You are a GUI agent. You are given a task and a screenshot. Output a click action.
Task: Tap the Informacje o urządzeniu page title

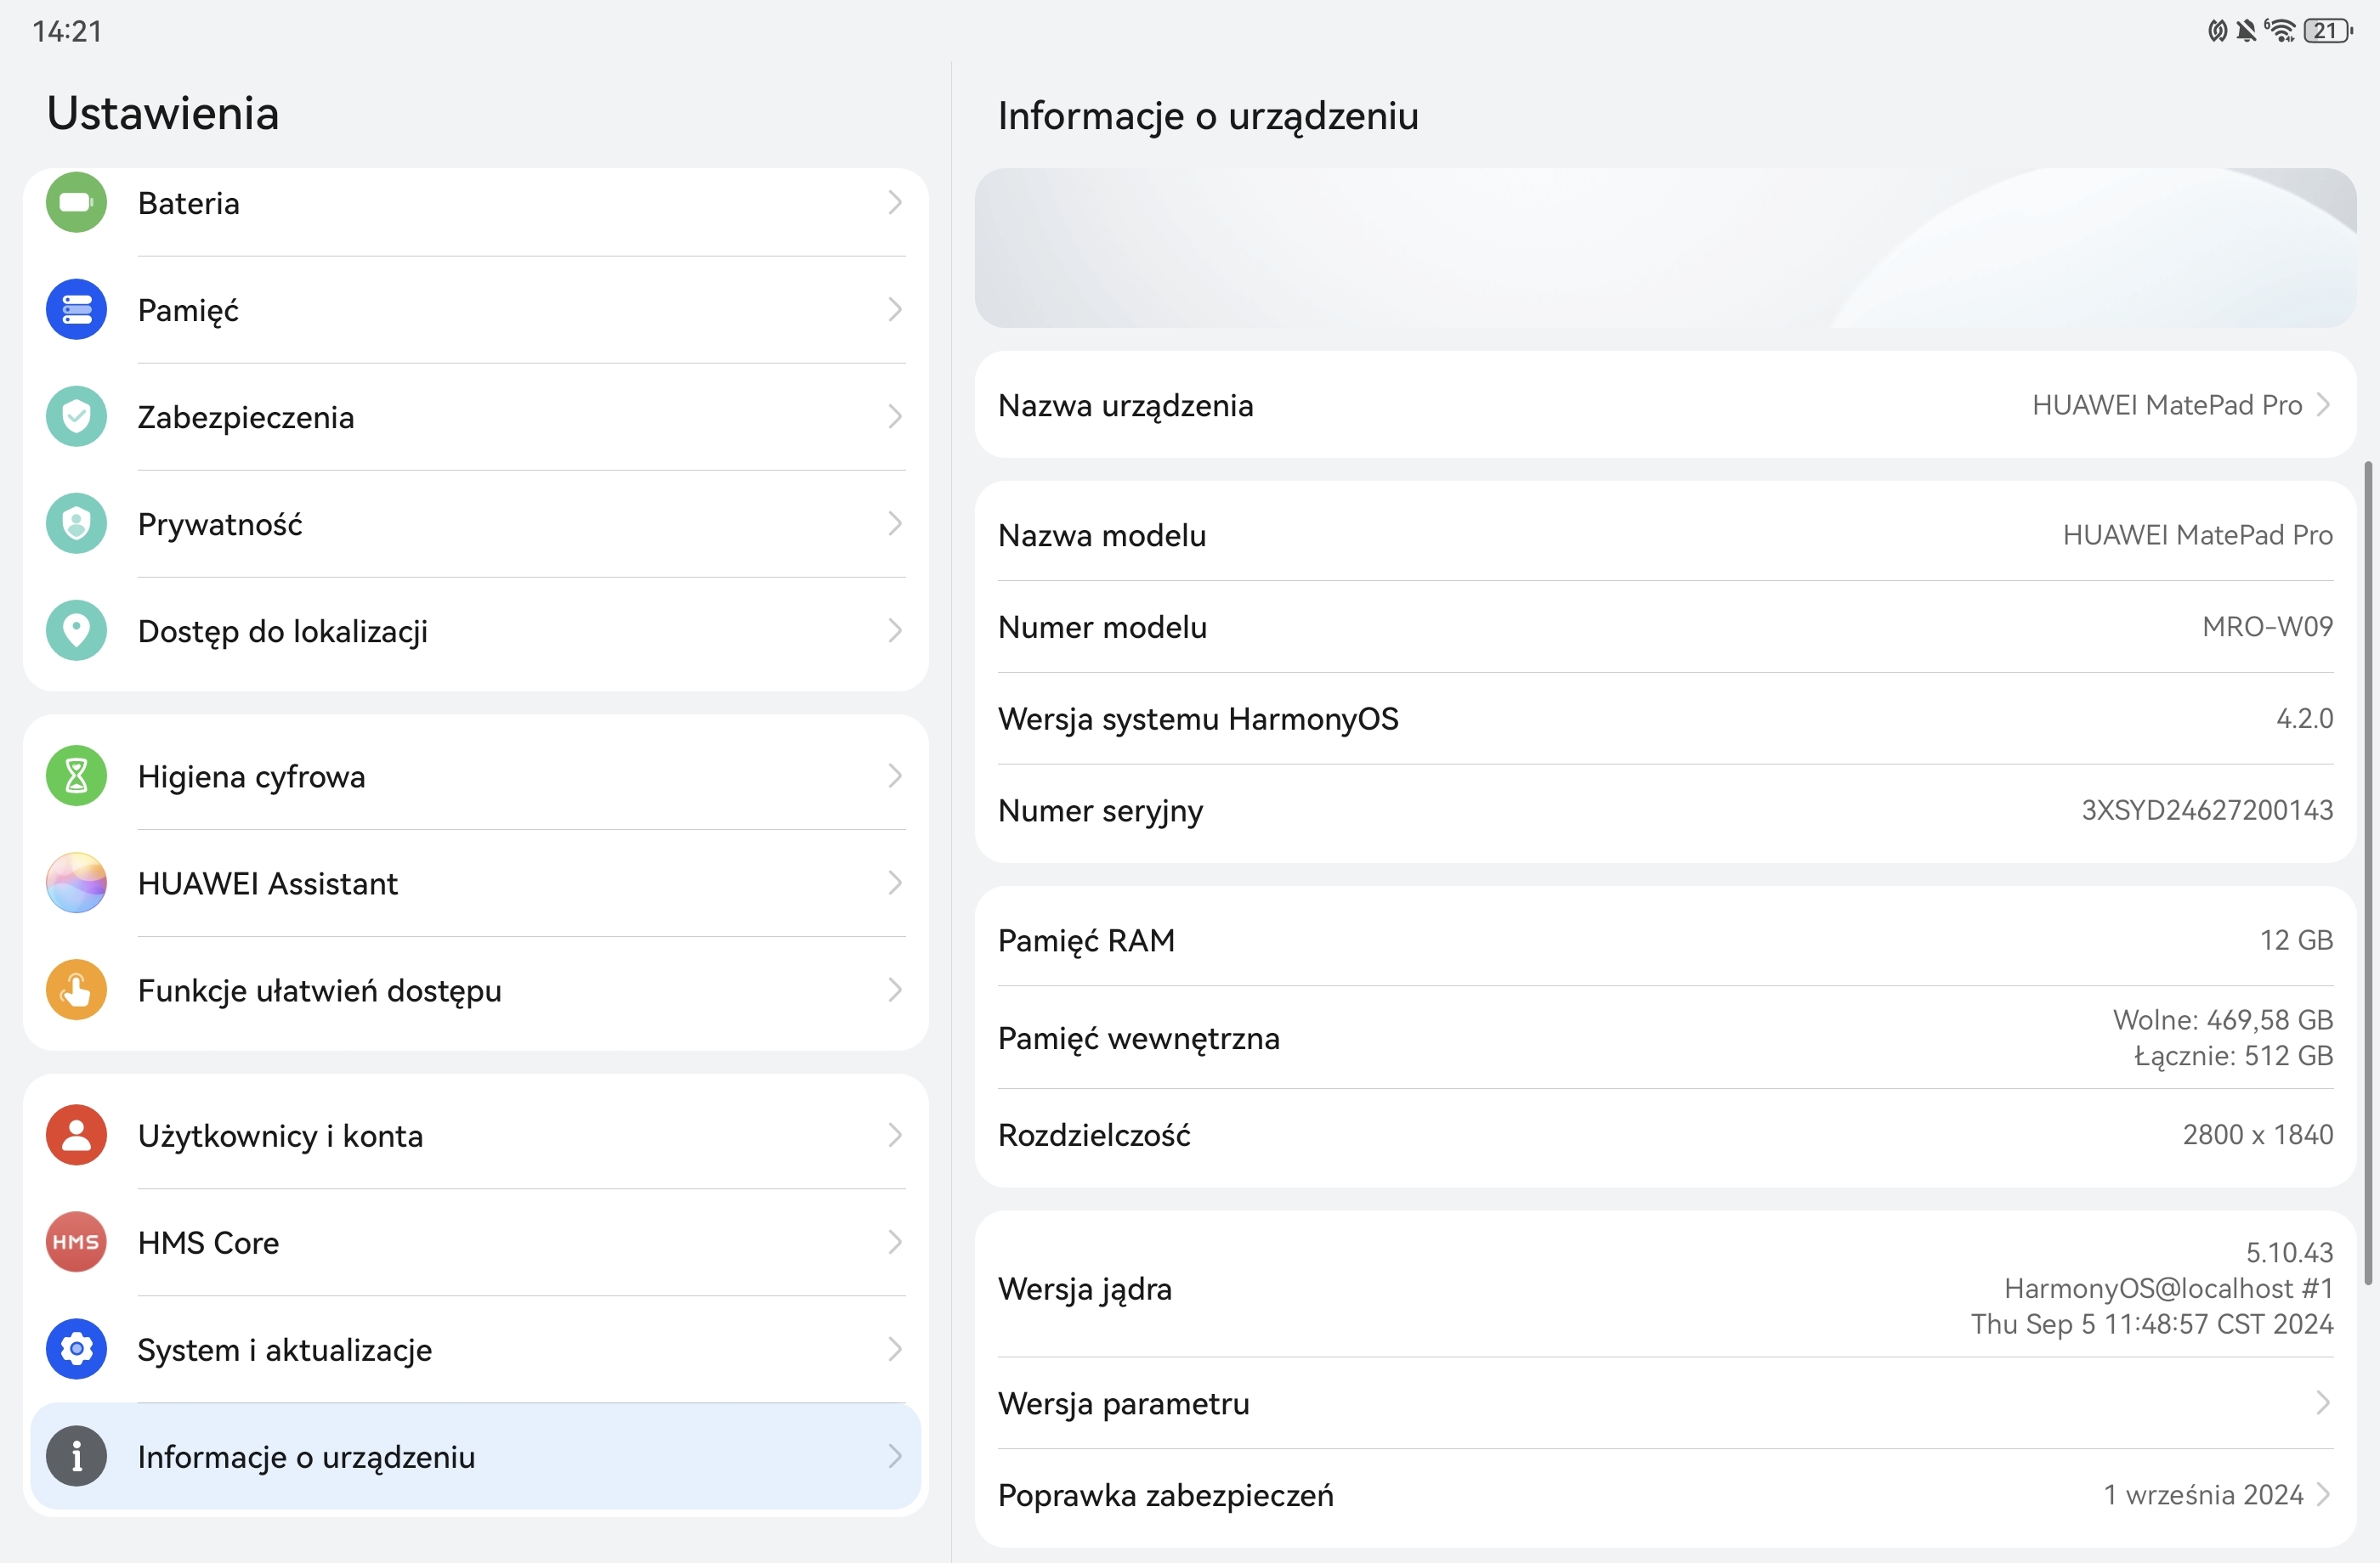click(1208, 117)
